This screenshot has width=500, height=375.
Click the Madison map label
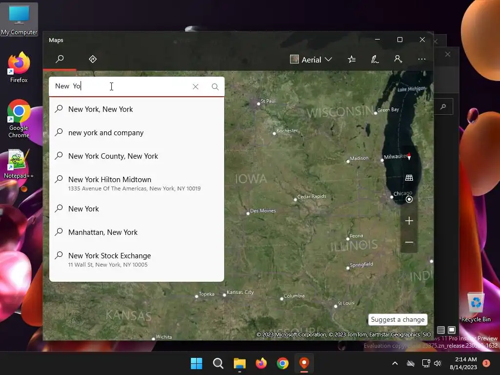coord(359,158)
